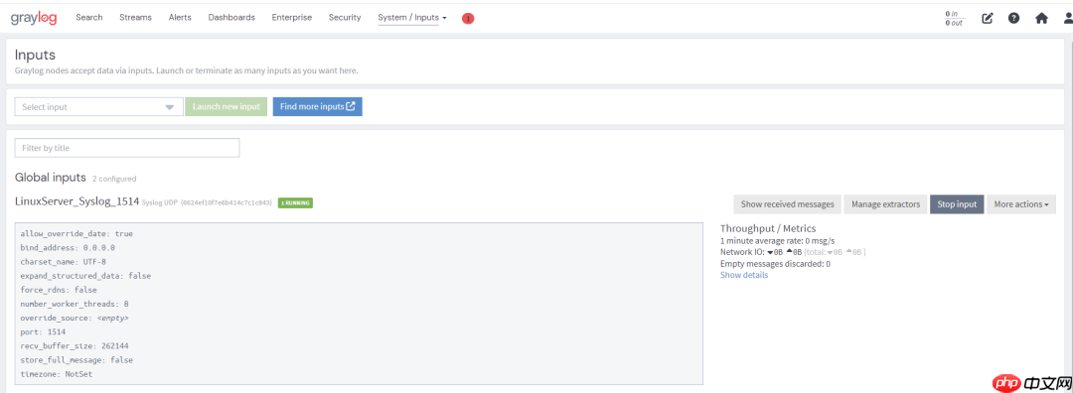
Task: Select the store_full_message: false line
Action: point(77,359)
